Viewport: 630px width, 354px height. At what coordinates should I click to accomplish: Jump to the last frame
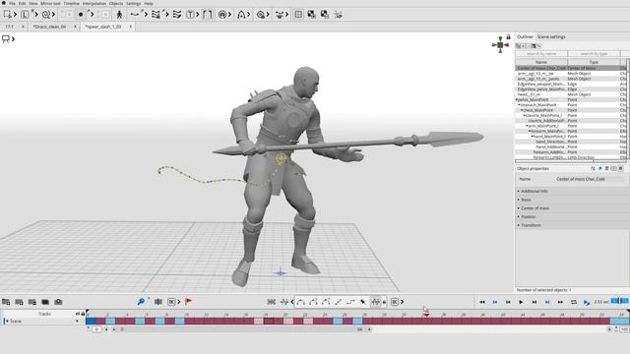(x=560, y=302)
